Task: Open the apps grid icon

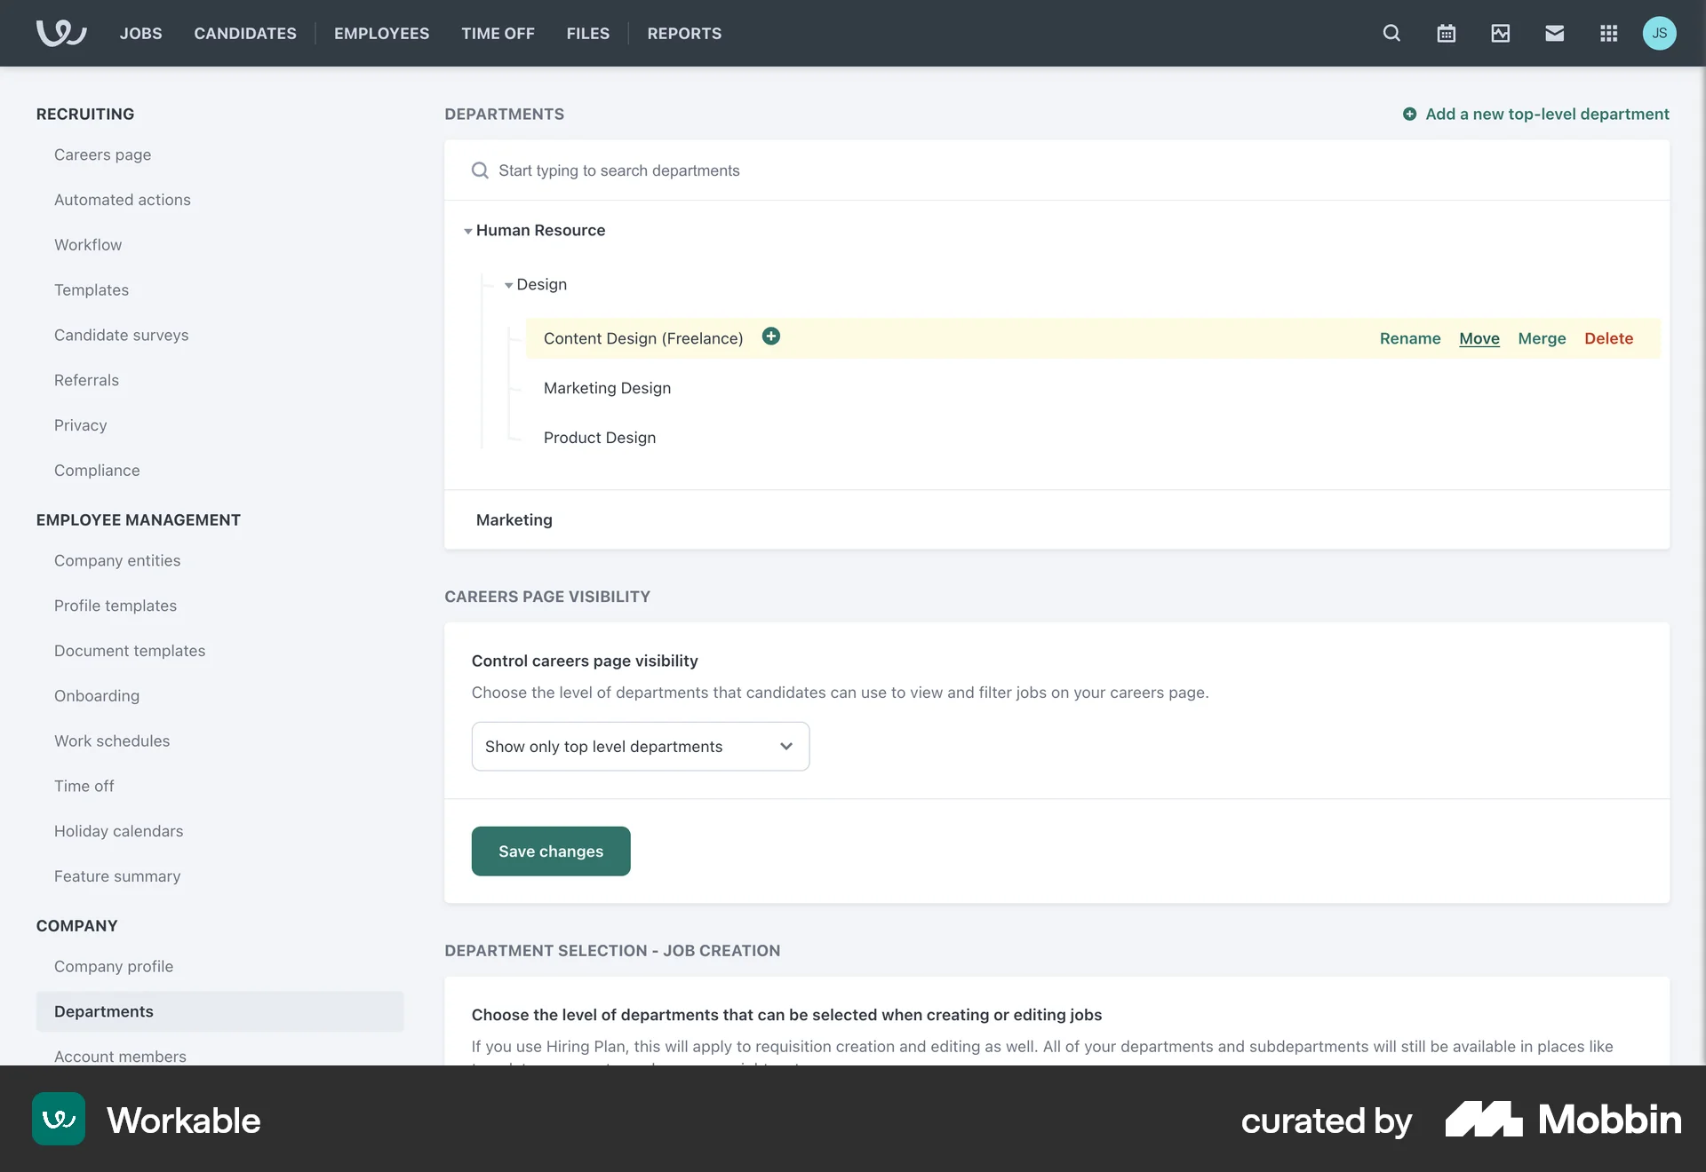Action: (1608, 33)
